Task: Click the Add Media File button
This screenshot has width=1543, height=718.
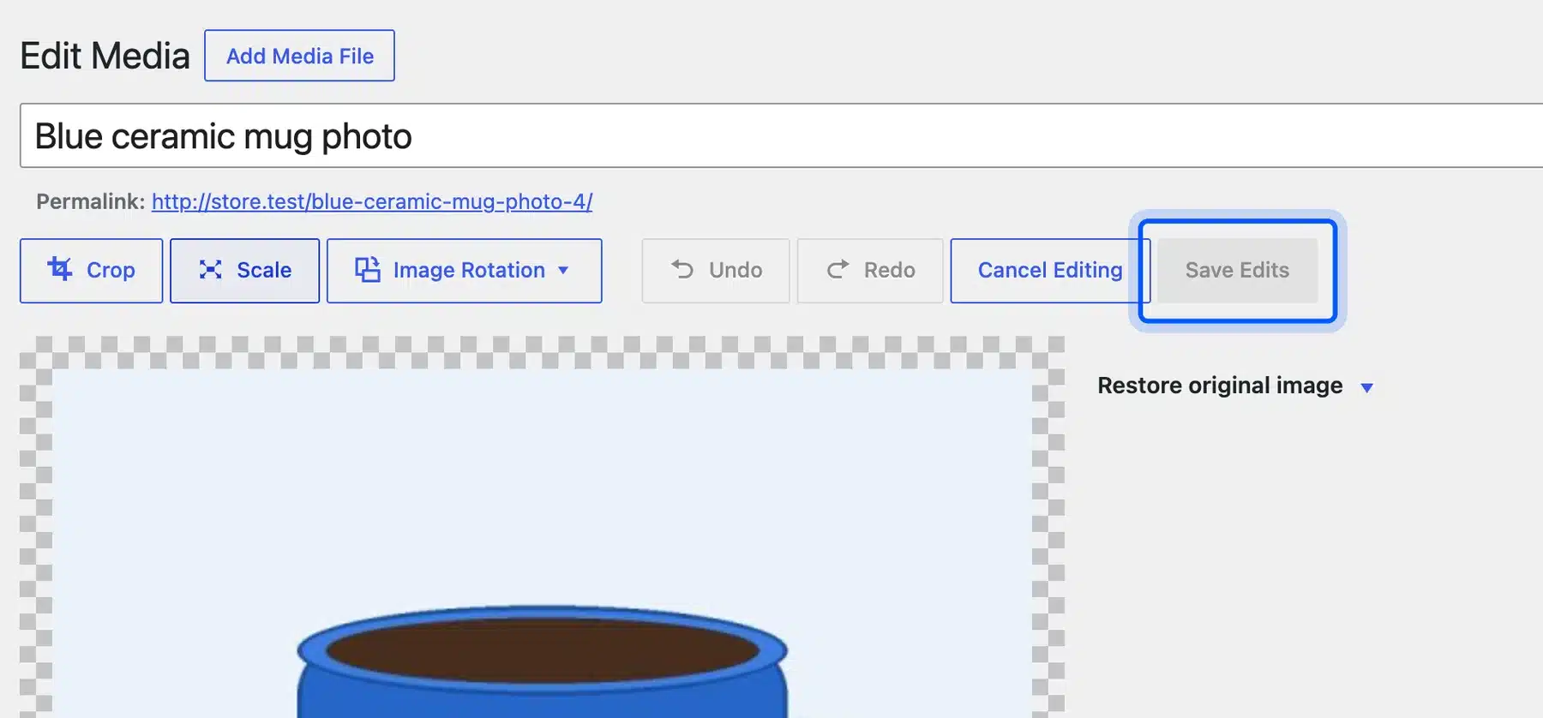Action: tap(299, 56)
